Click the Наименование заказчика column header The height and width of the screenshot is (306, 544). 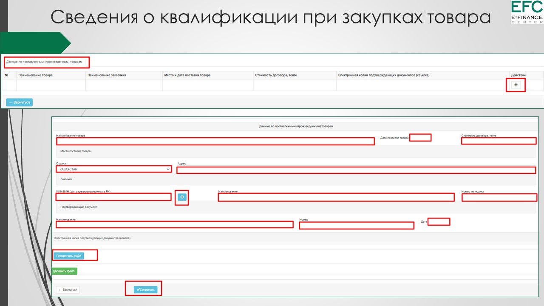tap(107, 75)
